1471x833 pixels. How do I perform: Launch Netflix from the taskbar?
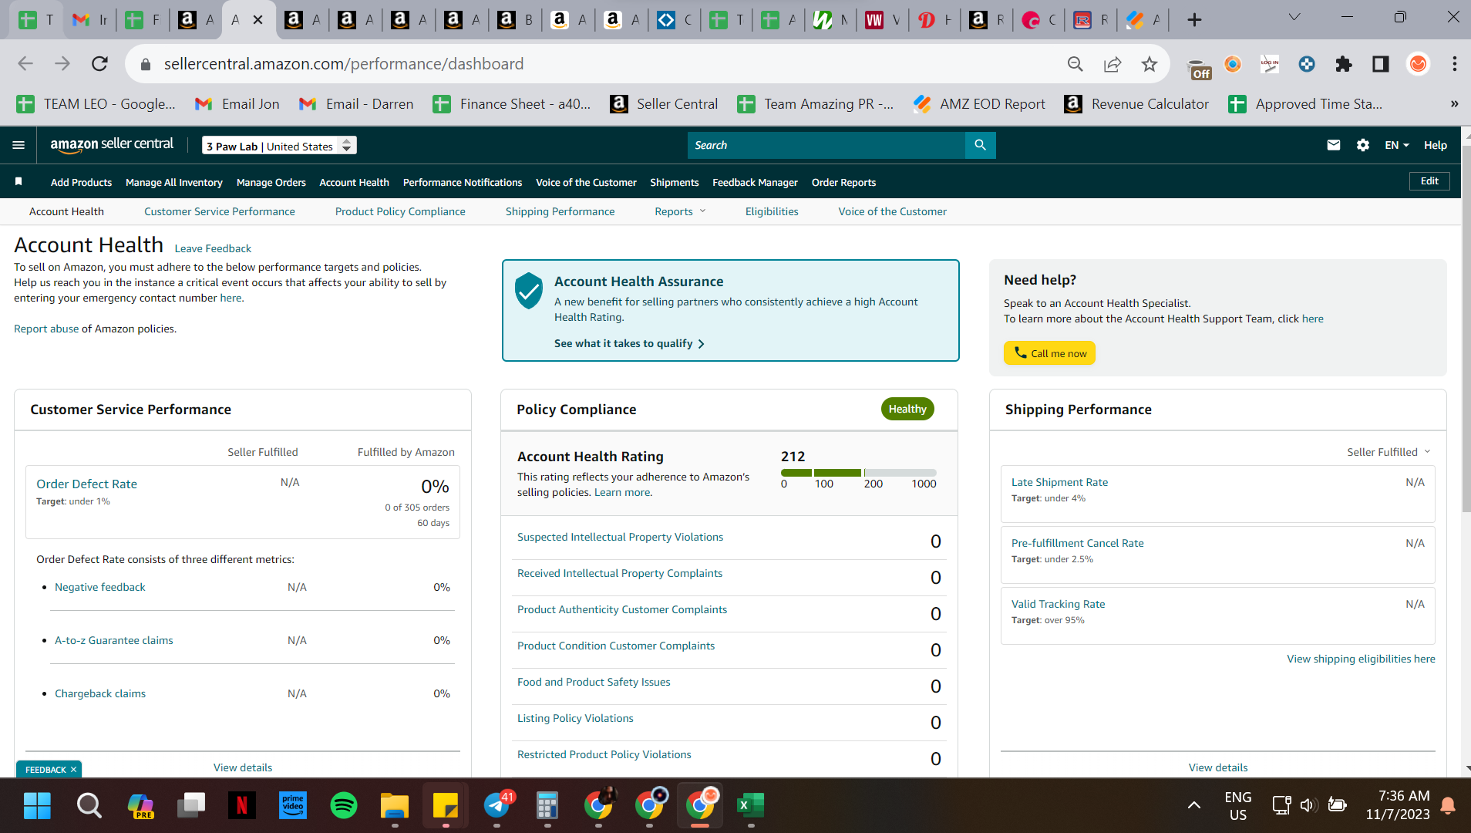241,806
